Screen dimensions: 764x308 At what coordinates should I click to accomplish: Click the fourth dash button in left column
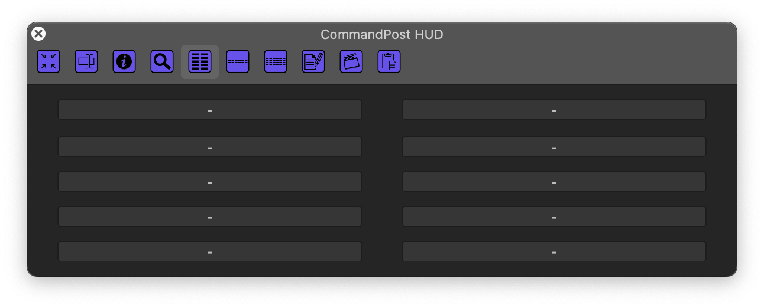coord(210,217)
